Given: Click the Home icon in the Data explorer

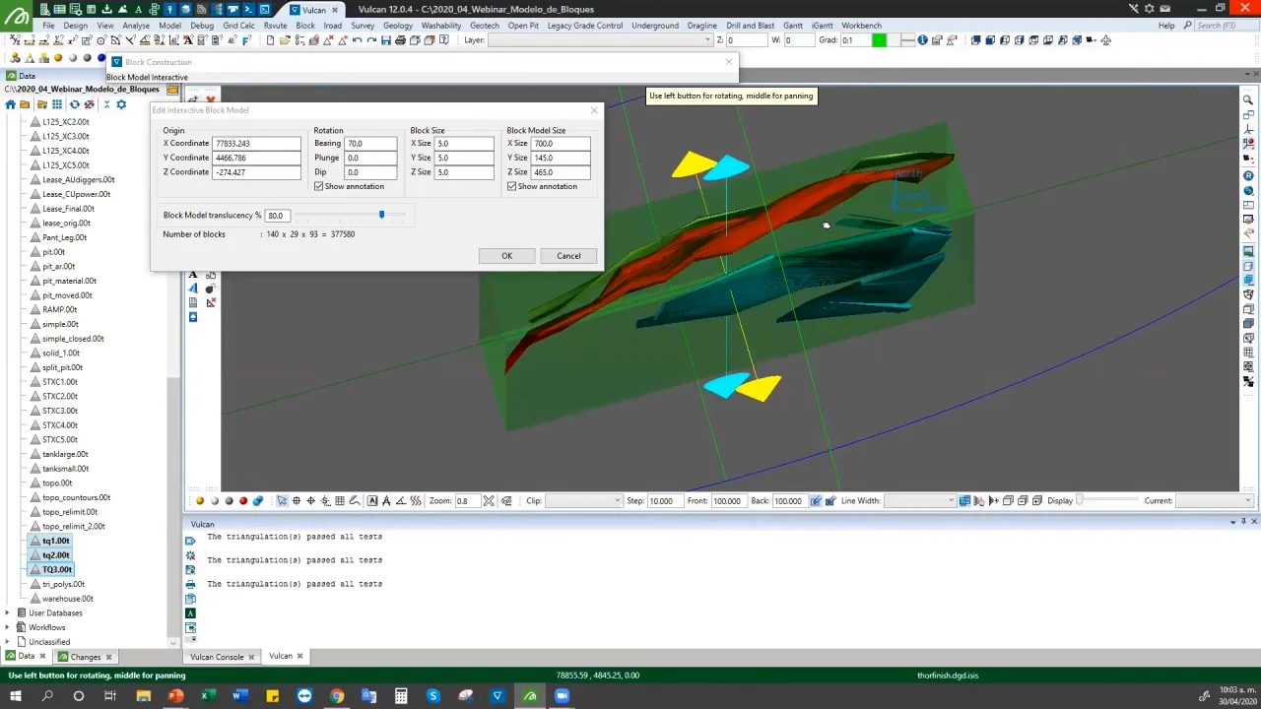Looking at the screenshot, I should (10, 104).
